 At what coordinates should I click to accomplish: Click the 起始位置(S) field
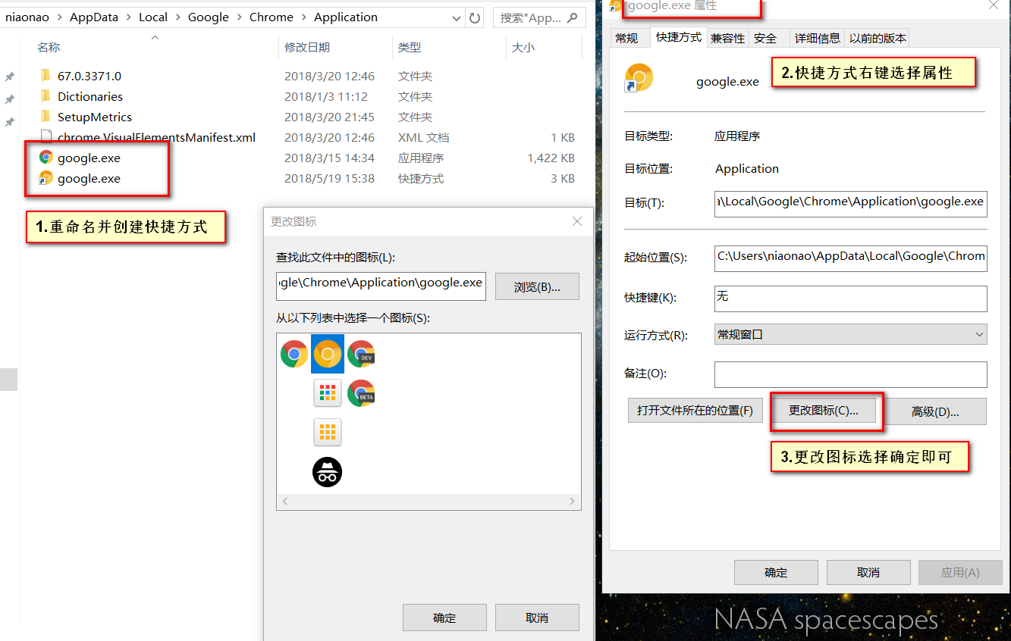(x=851, y=257)
